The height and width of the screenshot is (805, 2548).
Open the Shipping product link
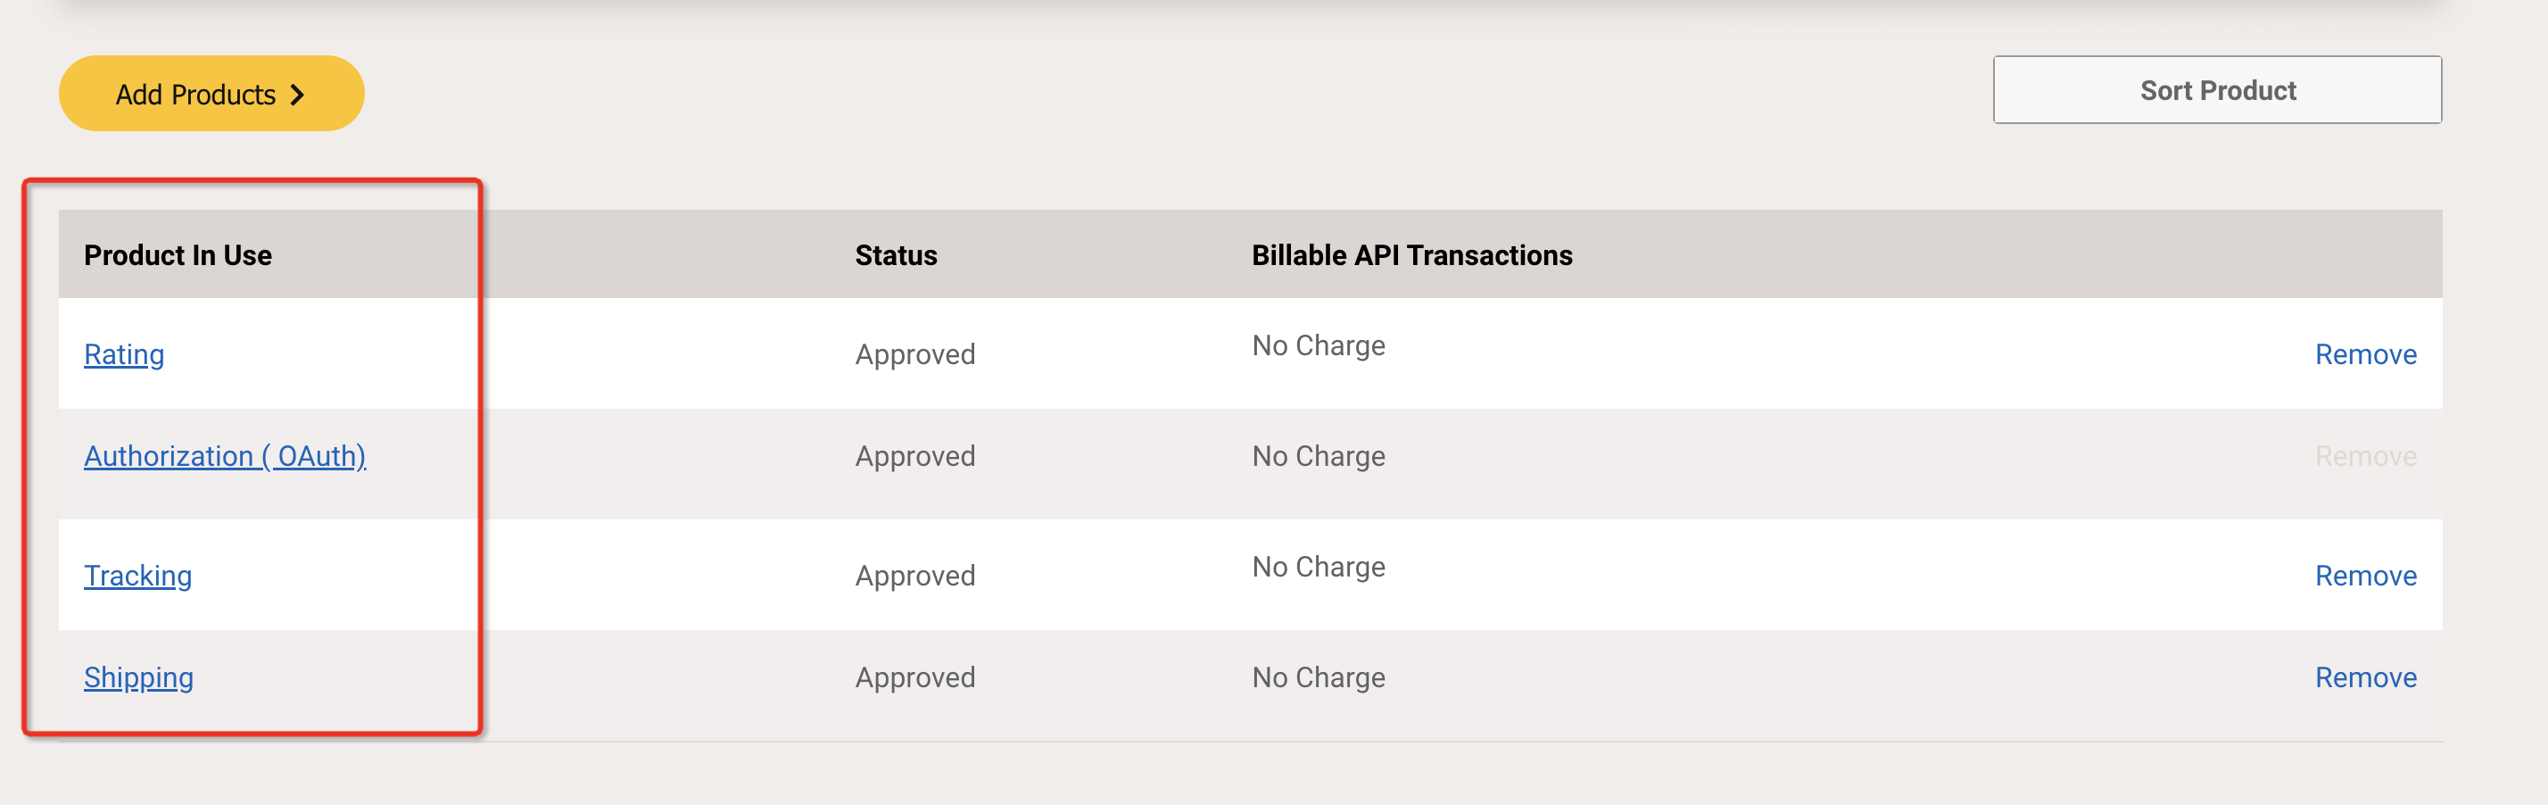(x=138, y=677)
